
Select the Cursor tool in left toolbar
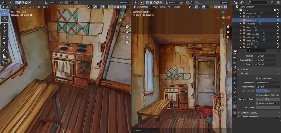(x=5, y=19)
